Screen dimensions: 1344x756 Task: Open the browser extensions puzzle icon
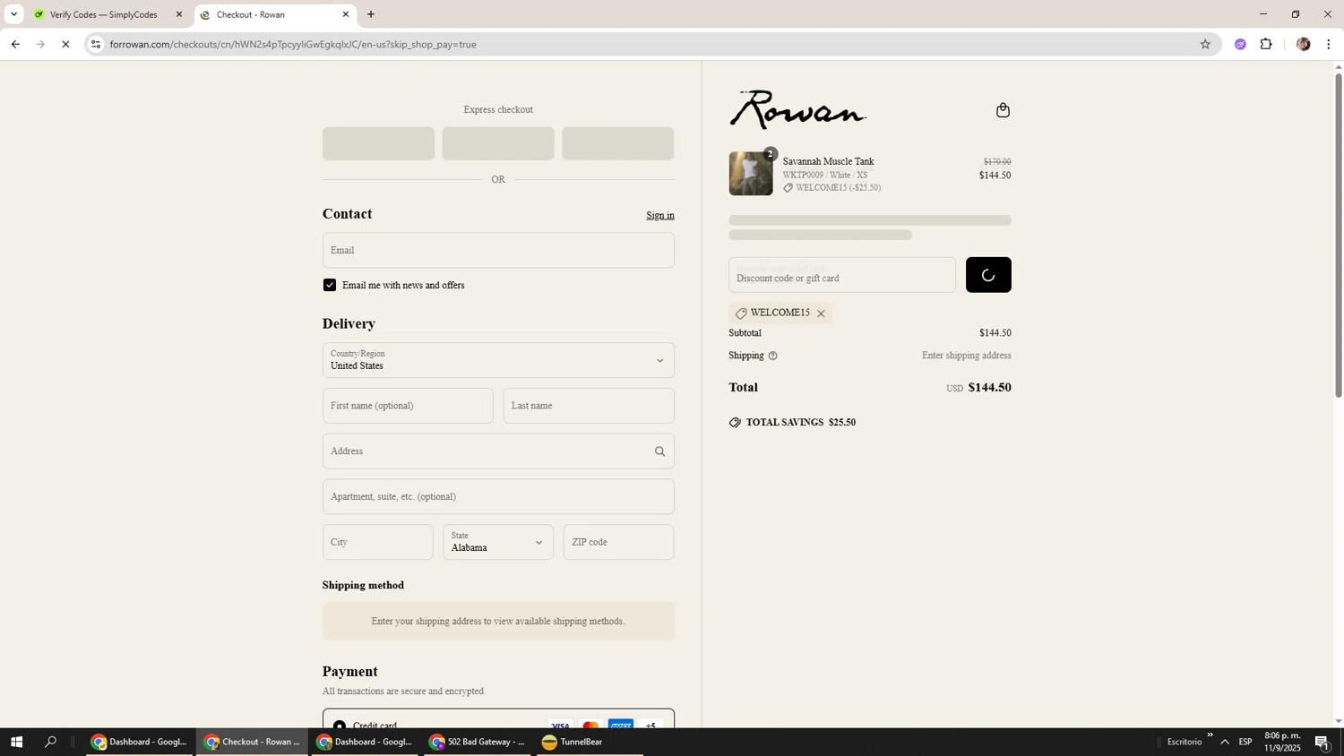coord(1266,44)
